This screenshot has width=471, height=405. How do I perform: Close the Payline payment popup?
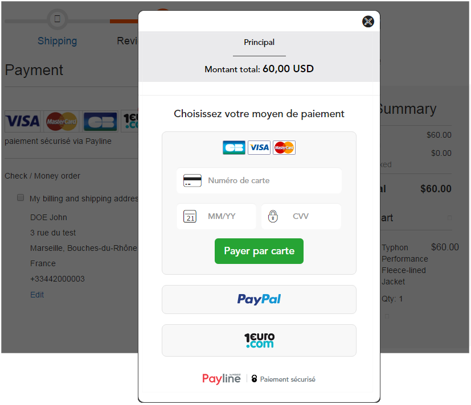[x=368, y=22]
